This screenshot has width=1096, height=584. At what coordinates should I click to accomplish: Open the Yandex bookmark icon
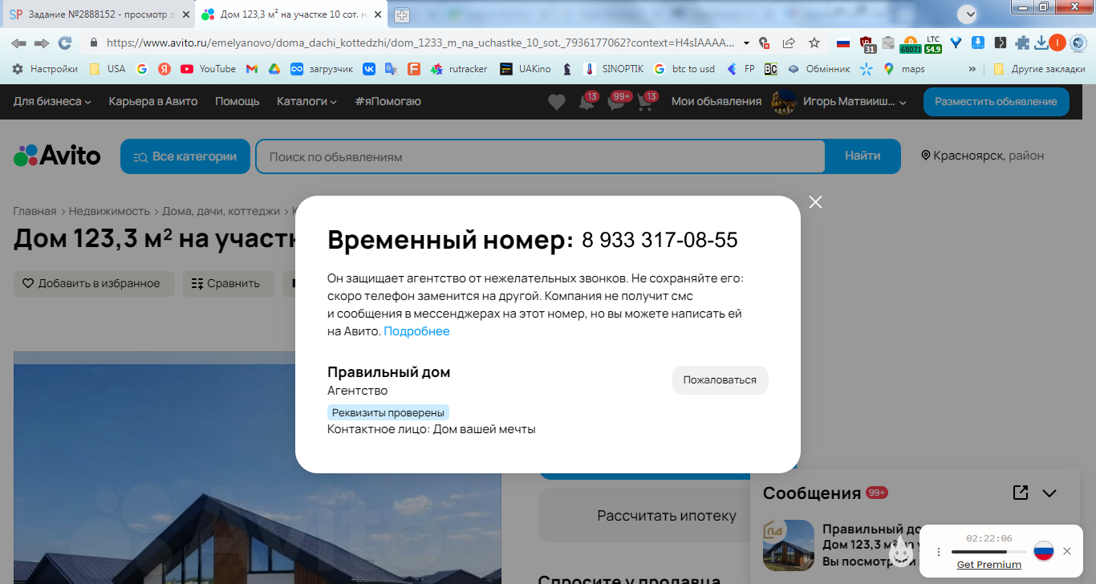(x=164, y=69)
